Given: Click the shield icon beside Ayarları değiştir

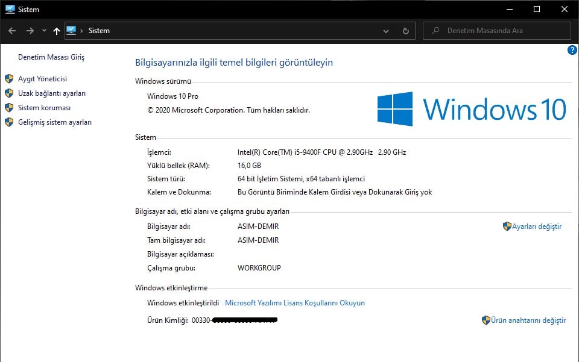Looking at the screenshot, I should click(x=507, y=226).
